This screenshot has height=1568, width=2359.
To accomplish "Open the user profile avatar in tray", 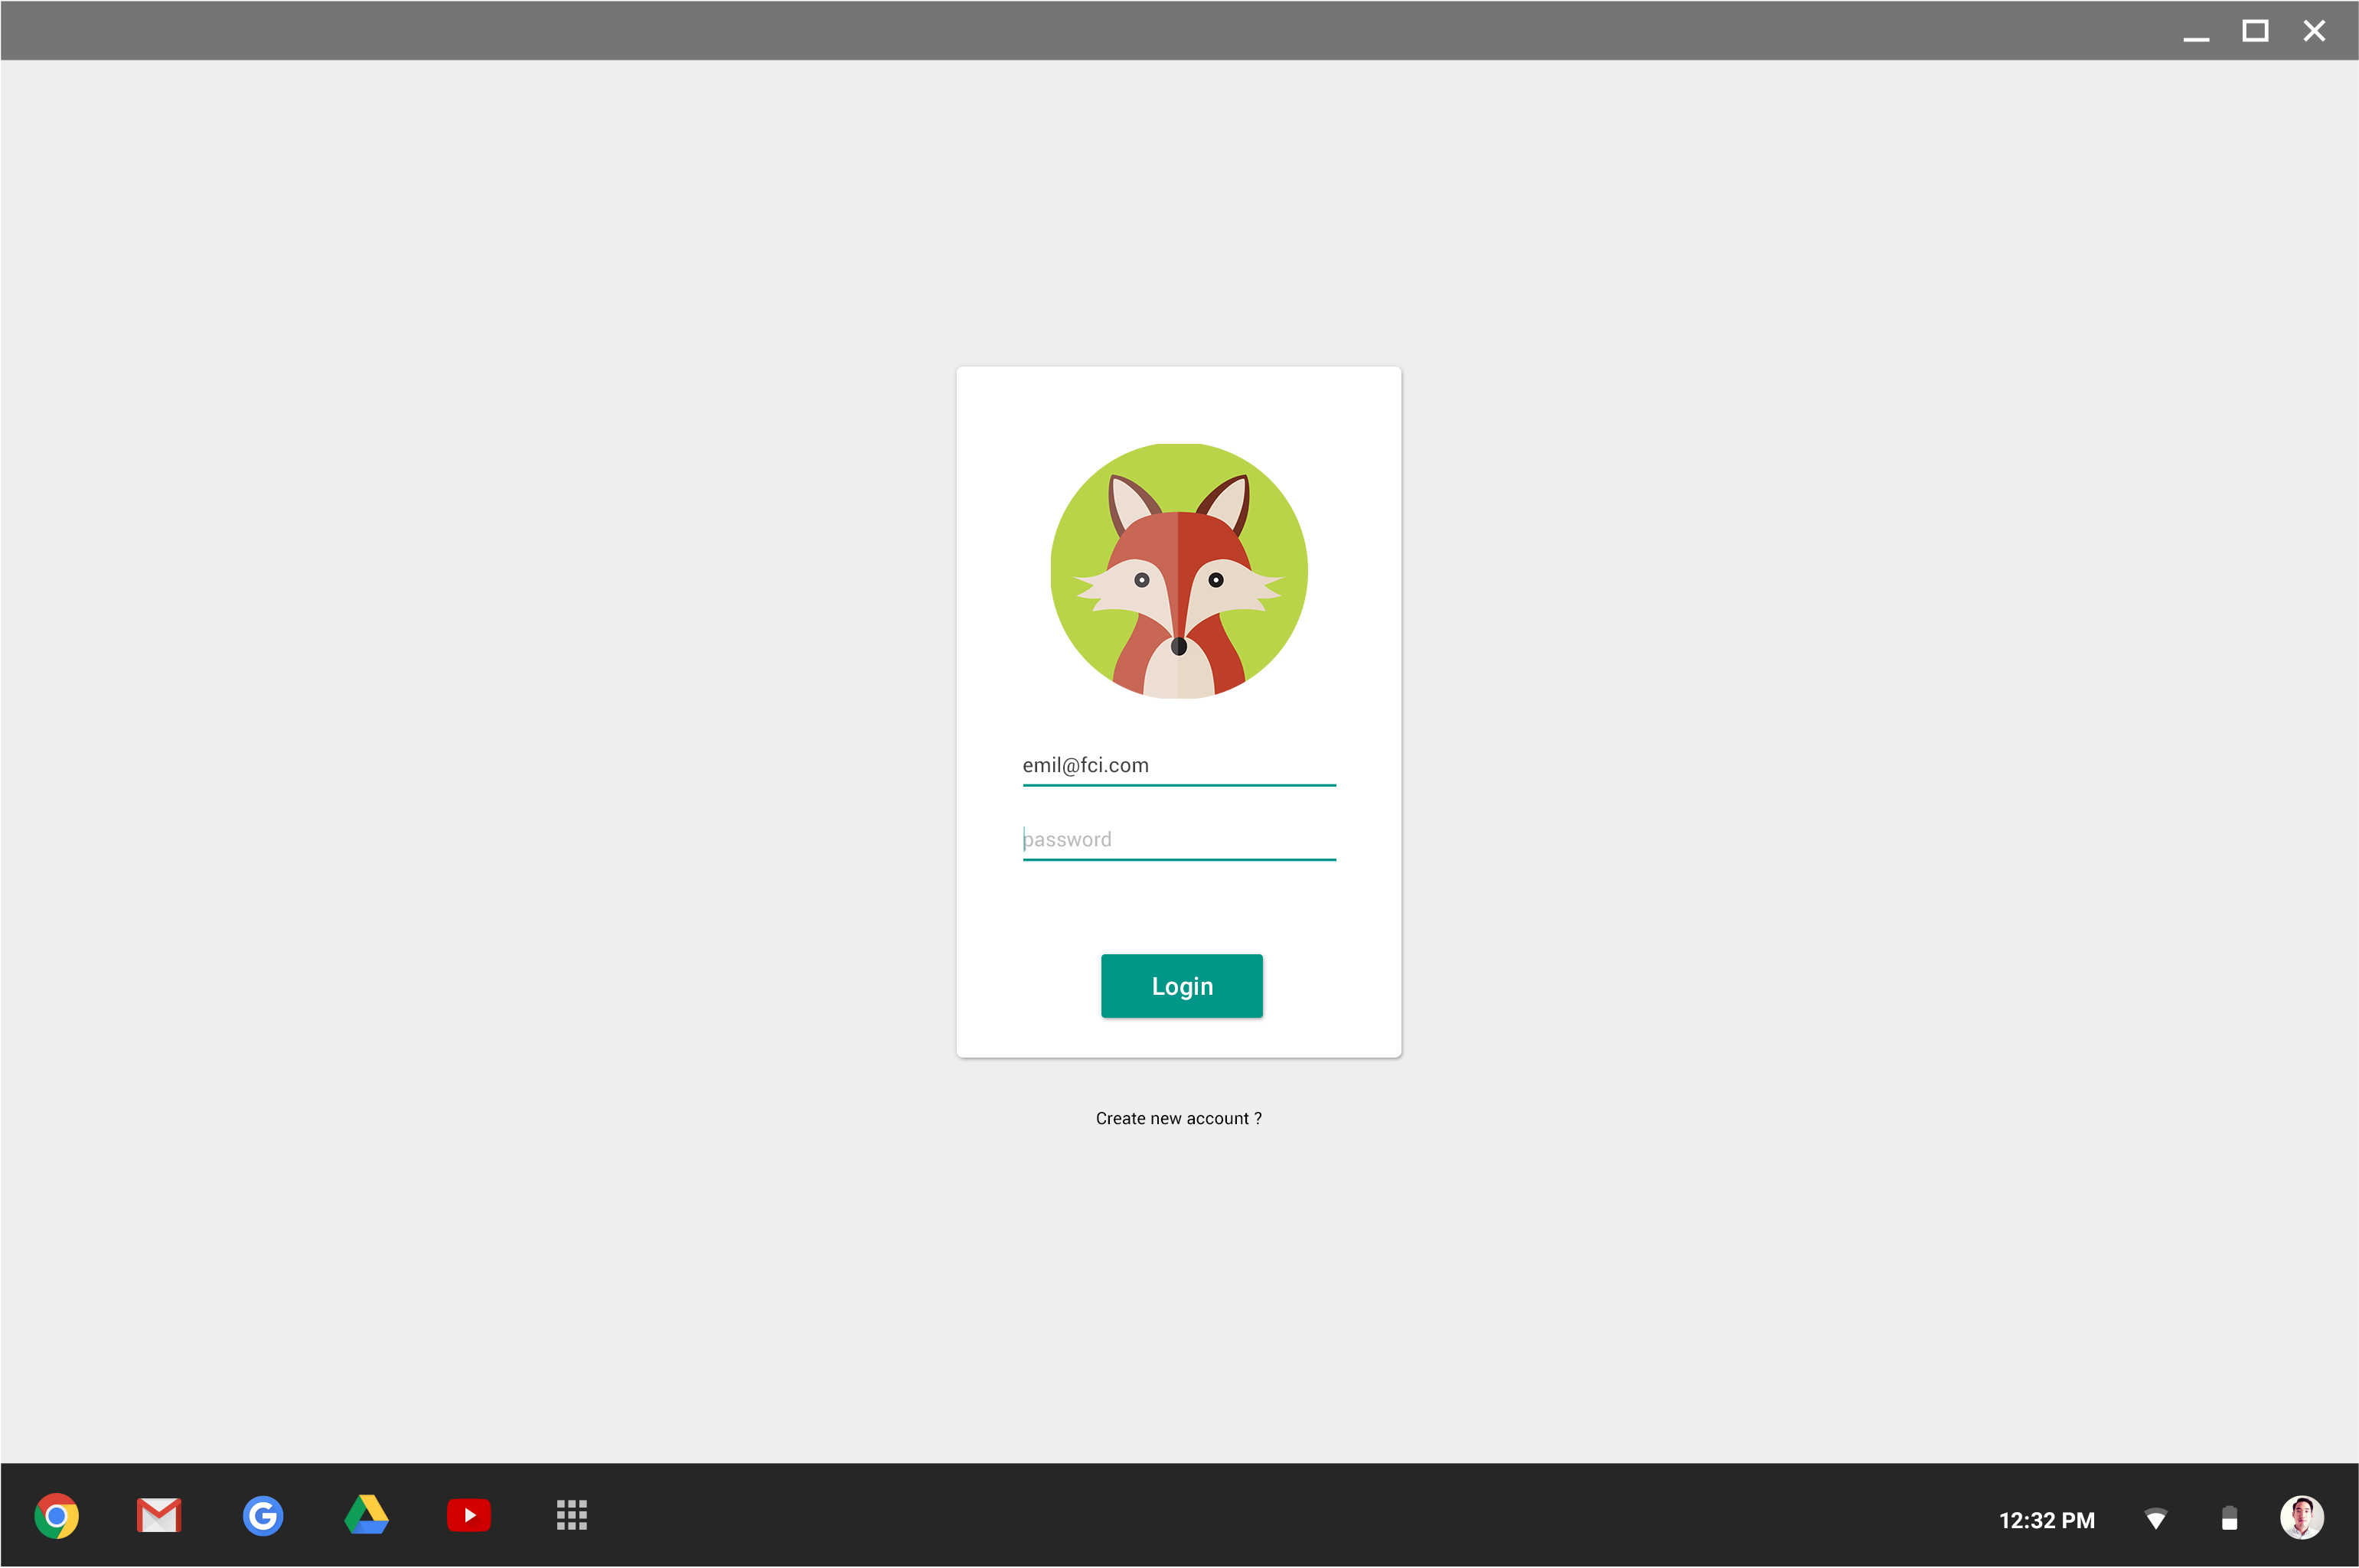I will click(2302, 1518).
